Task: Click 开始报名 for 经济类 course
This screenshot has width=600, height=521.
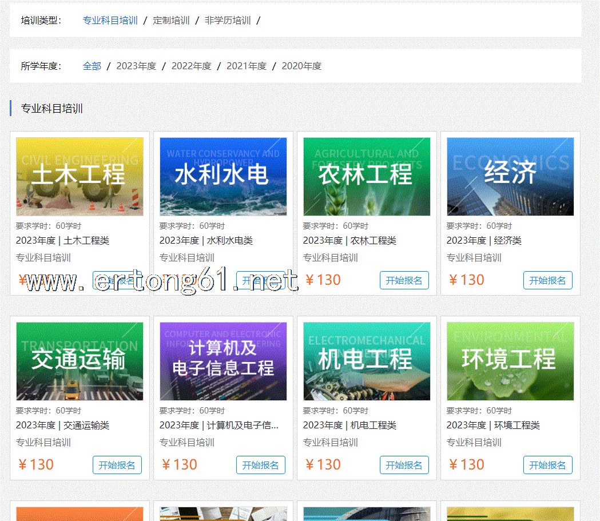Action: coord(547,280)
